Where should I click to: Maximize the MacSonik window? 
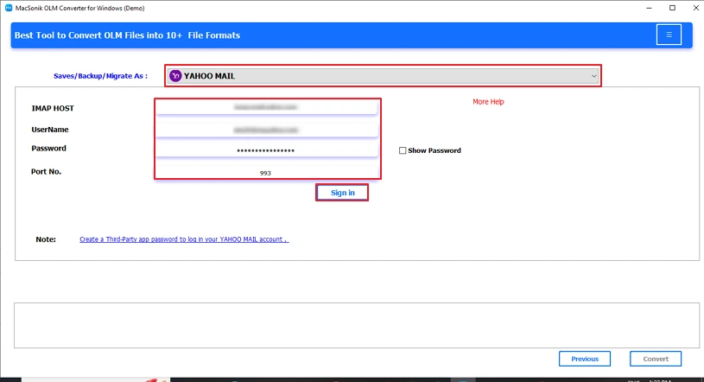point(672,7)
